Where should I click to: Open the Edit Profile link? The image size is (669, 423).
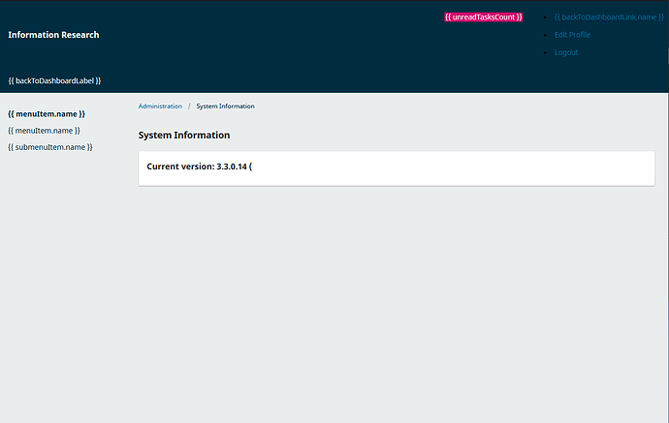pyautogui.click(x=572, y=35)
